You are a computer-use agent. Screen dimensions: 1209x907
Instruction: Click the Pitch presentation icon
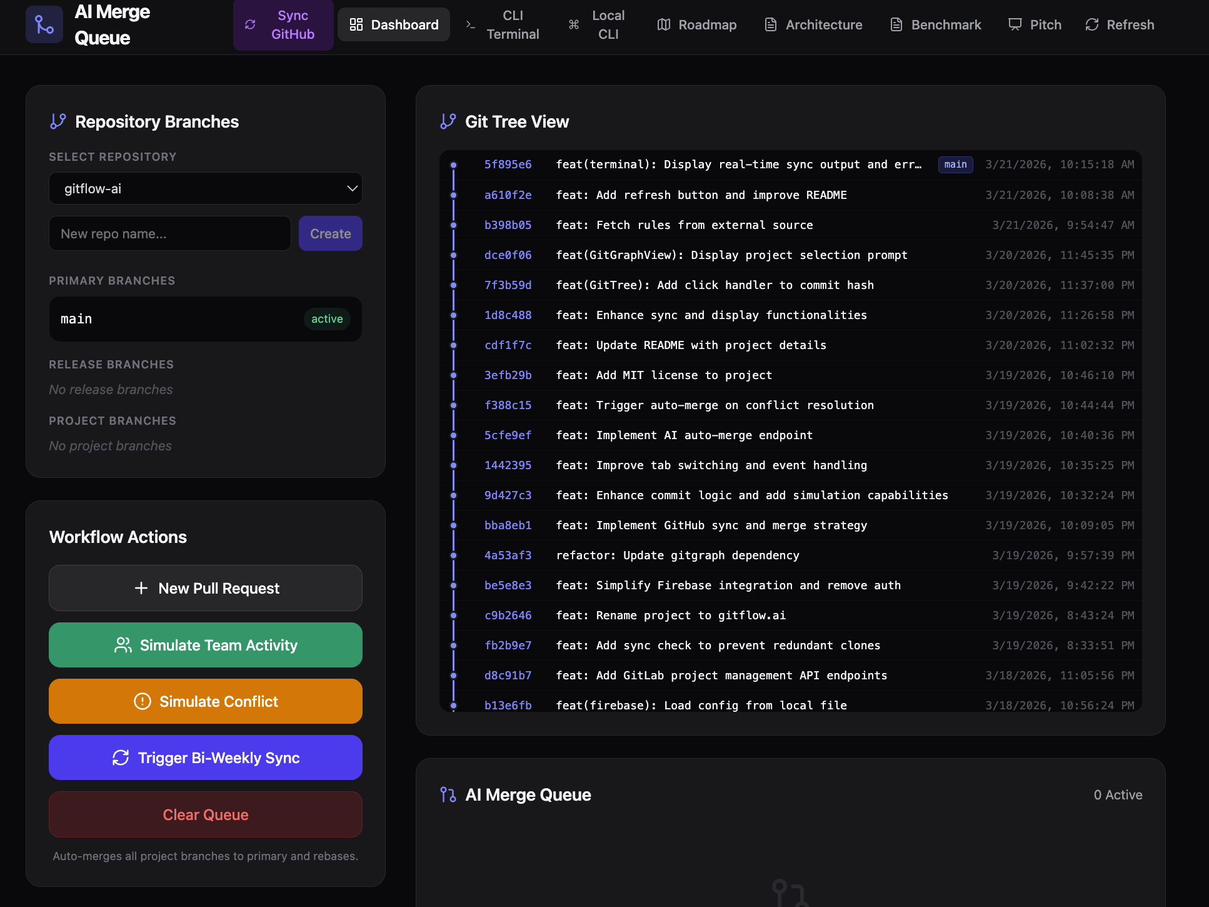[1015, 25]
